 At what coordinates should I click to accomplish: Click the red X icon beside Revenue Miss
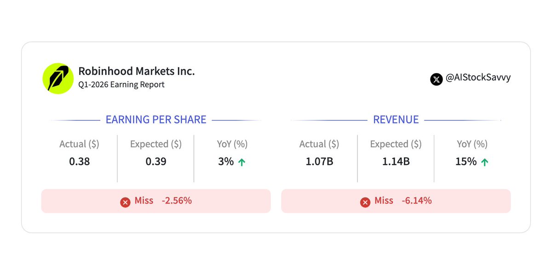point(365,202)
